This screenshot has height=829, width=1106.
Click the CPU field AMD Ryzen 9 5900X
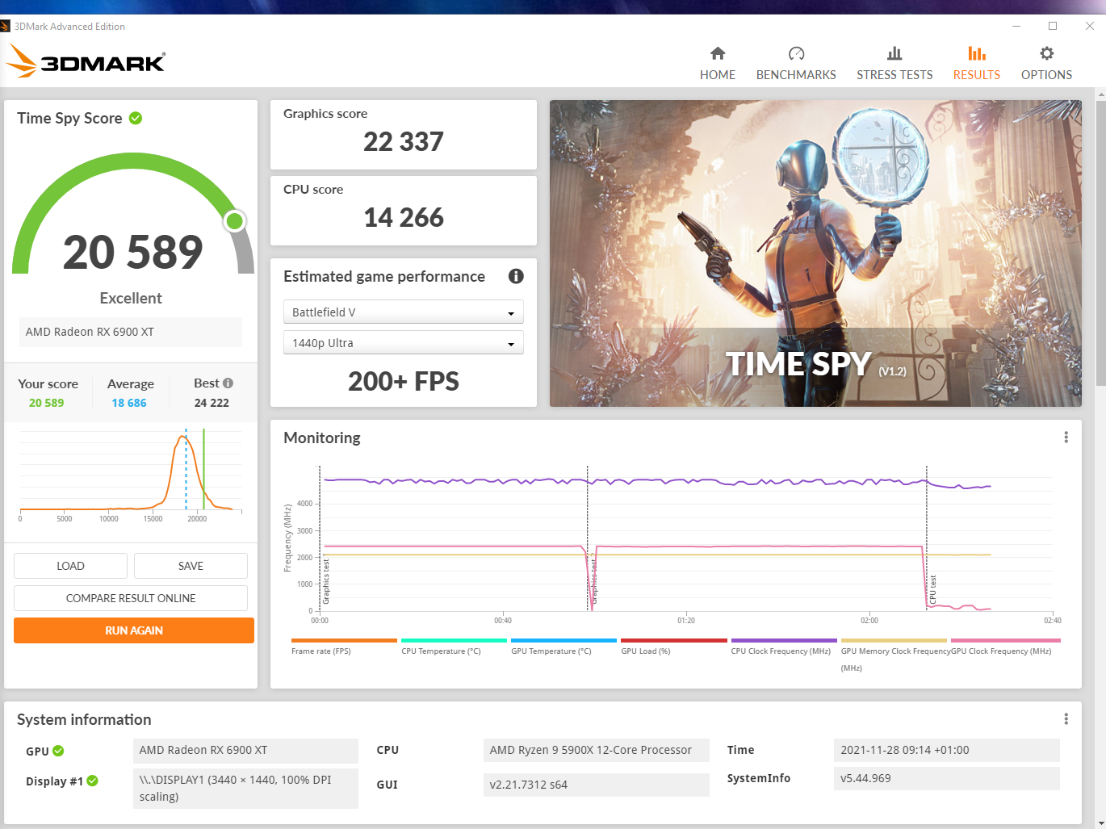(596, 751)
